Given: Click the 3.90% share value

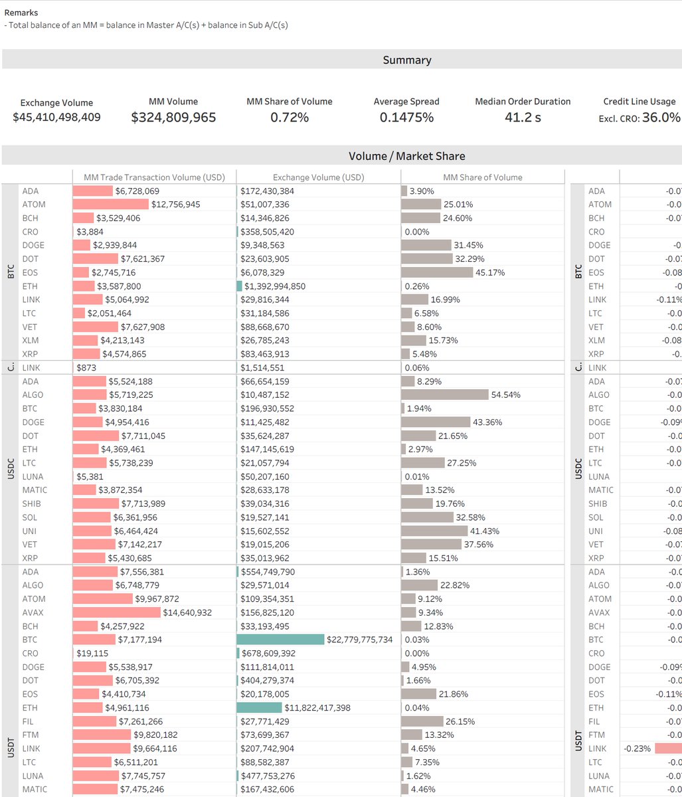Looking at the screenshot, I should [x=421, y=191].
